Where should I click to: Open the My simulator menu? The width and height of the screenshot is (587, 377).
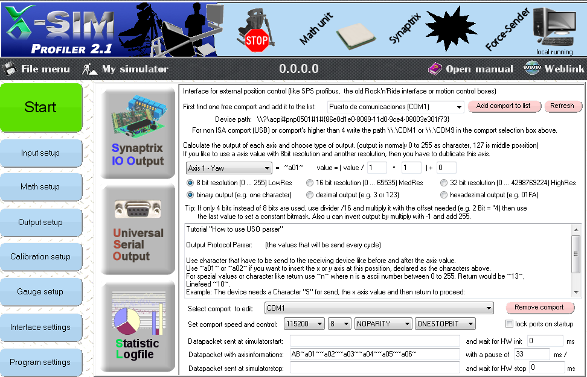pos(135,69)
